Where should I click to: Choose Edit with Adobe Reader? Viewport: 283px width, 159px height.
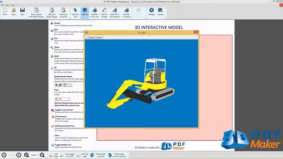coord(52,13)
